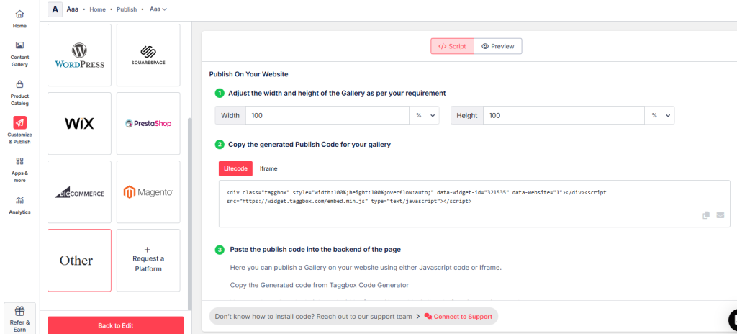Click 'Adjust the width and height' step text

[x=337, y=93]
